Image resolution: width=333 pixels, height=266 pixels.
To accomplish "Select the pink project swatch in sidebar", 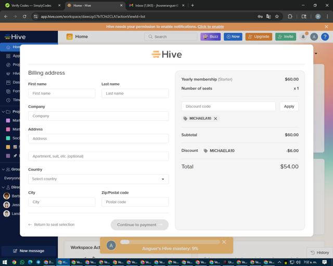I will click(x=8, y=129).
